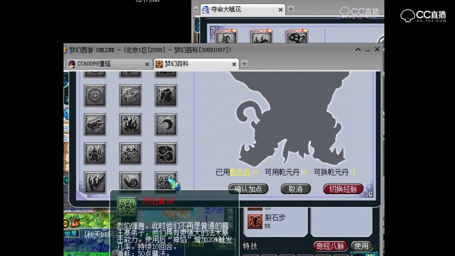Viewport: 455px width, 256px height.
Task: Close the 夺命大呲花 tab in back window
Action: pyautogui.click(x=280, y=10)
